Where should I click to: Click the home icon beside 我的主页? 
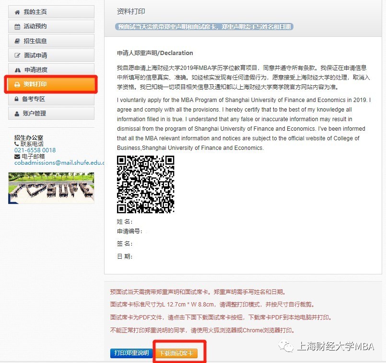(18, 12)
